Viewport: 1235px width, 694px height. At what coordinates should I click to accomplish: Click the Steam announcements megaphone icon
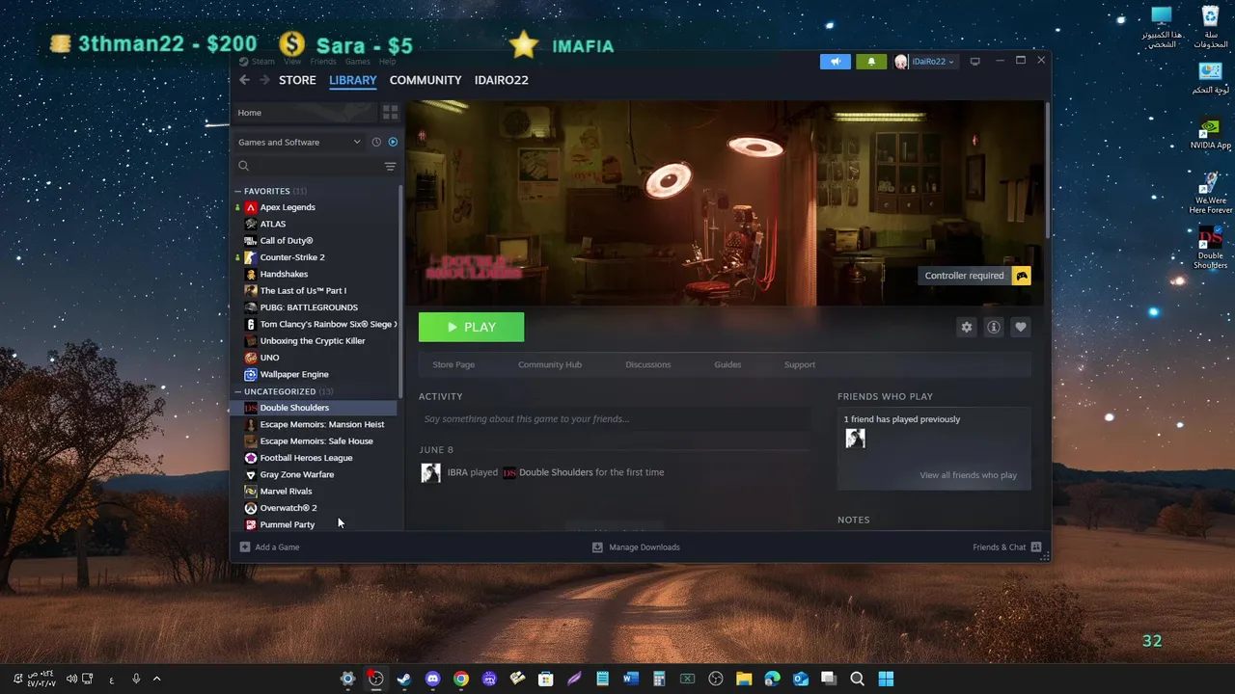click(836, 62)
